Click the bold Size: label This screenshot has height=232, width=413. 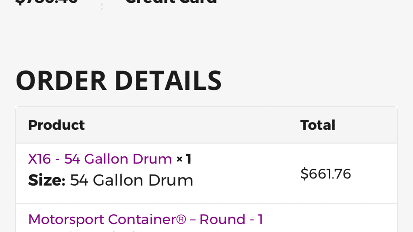46,180
